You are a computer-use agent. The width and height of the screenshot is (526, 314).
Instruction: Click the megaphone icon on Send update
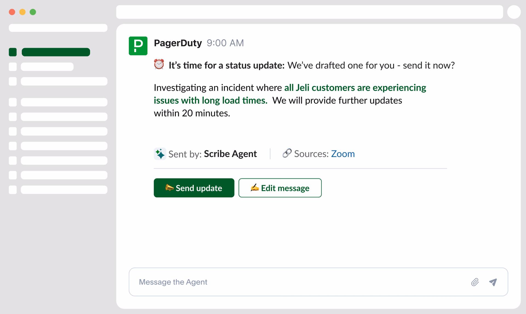click(169, 188)
